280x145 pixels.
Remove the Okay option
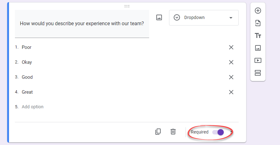(231, 62)
